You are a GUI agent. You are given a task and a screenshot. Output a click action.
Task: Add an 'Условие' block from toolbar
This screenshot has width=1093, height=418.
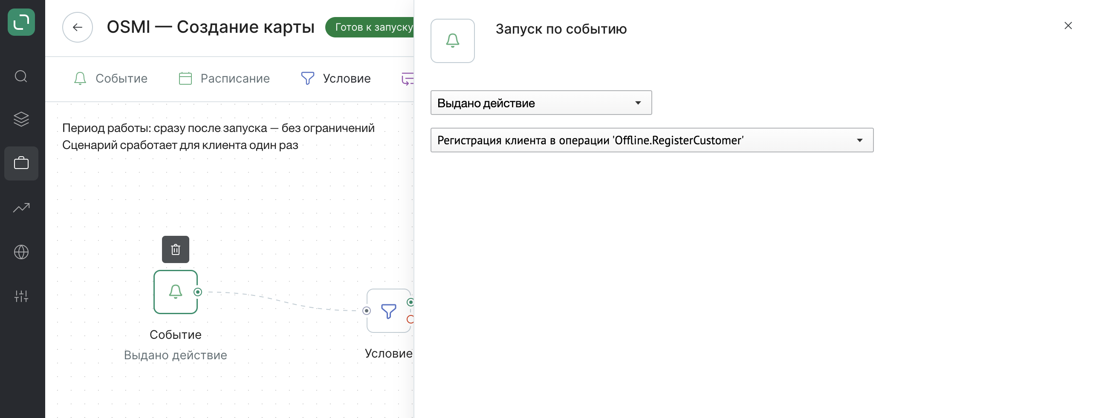[336, 78]
